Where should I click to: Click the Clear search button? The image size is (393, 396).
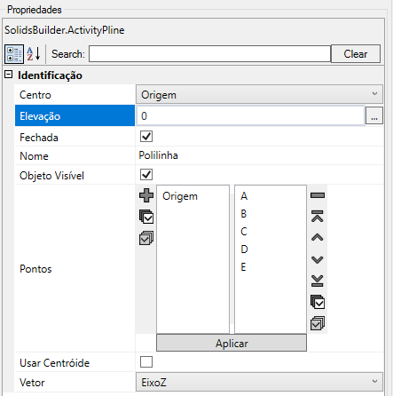click(356, 54)
